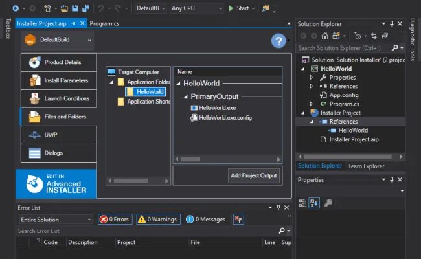Screen dimensions: 421x259
Task: Select the HelloWorld.exe.config file entry
Action: pyautogui.click(x=221, y=118)
